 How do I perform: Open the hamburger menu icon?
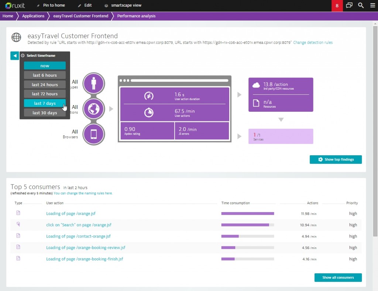(x=373, y=5)
